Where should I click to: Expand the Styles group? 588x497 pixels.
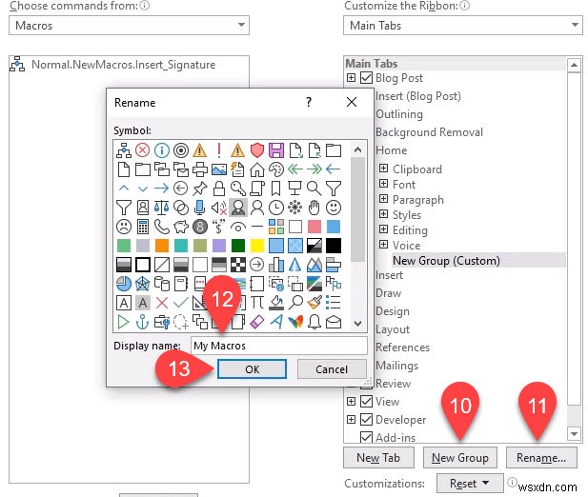point(383,214)
